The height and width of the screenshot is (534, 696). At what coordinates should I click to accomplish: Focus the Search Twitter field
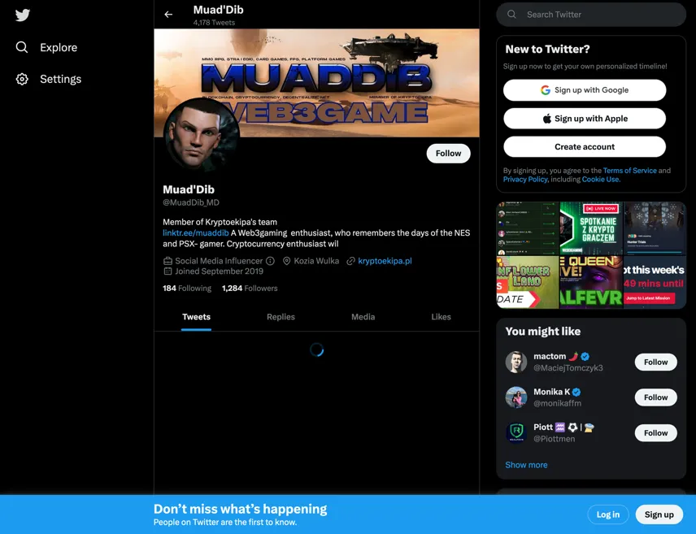tap(591, 15)
